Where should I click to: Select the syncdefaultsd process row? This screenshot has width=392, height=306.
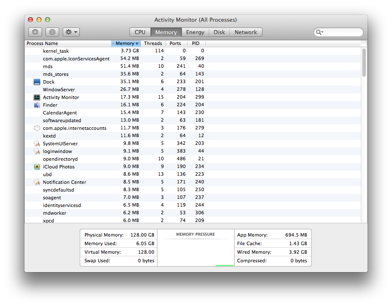click(193, 190)
